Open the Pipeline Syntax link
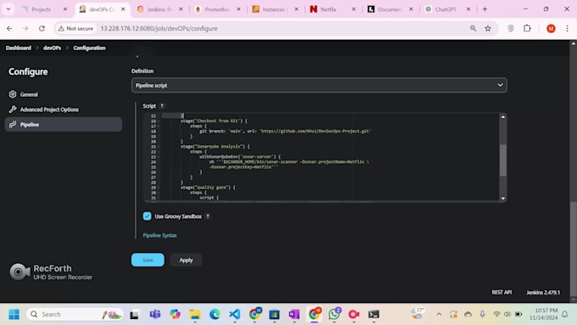 coord(160,235)
